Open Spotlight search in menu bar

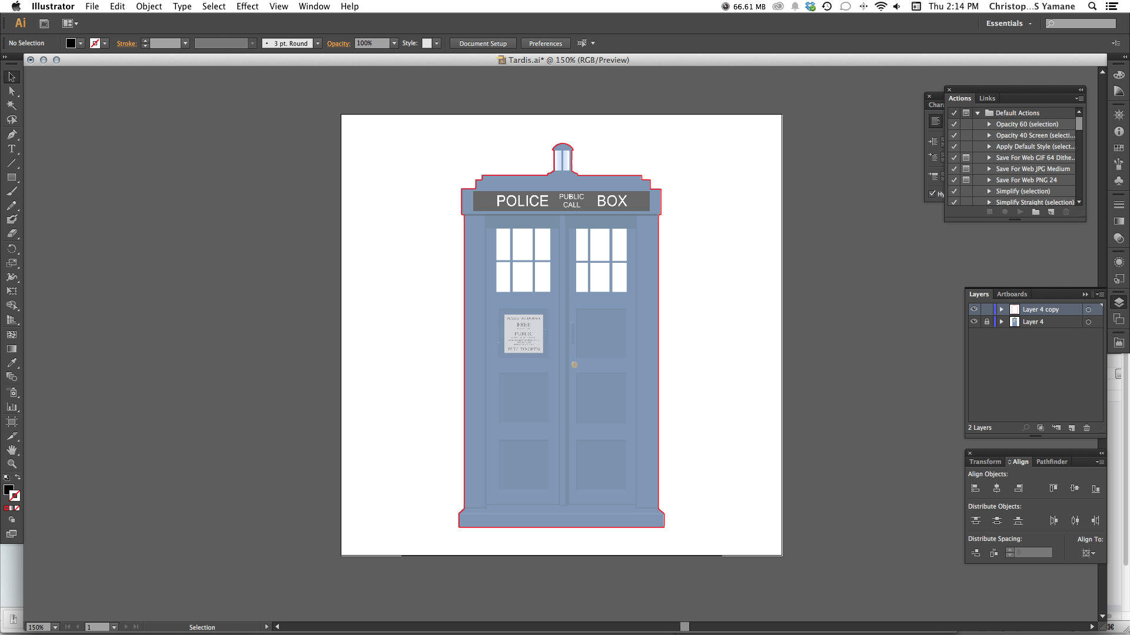[1092, 6]
